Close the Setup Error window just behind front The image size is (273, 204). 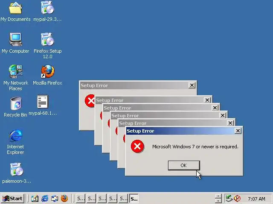(x=230, y=123)
